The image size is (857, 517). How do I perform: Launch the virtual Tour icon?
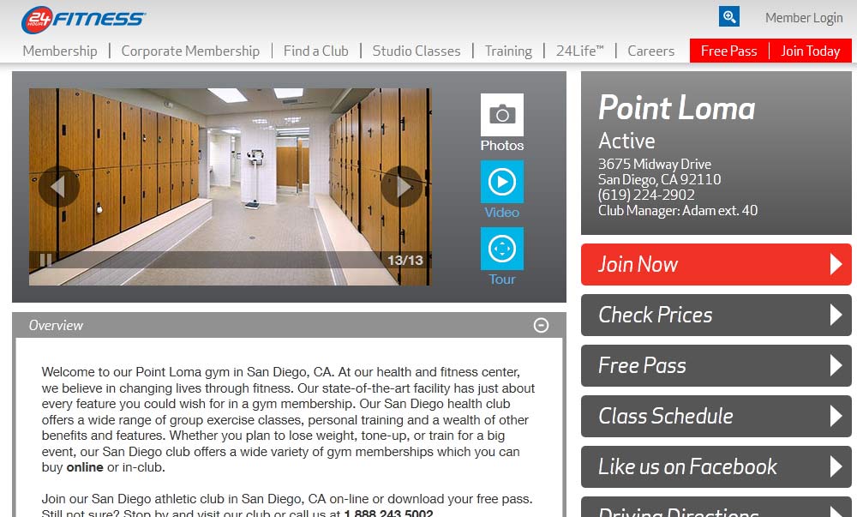pyautogui.click(x=501, y=249)
